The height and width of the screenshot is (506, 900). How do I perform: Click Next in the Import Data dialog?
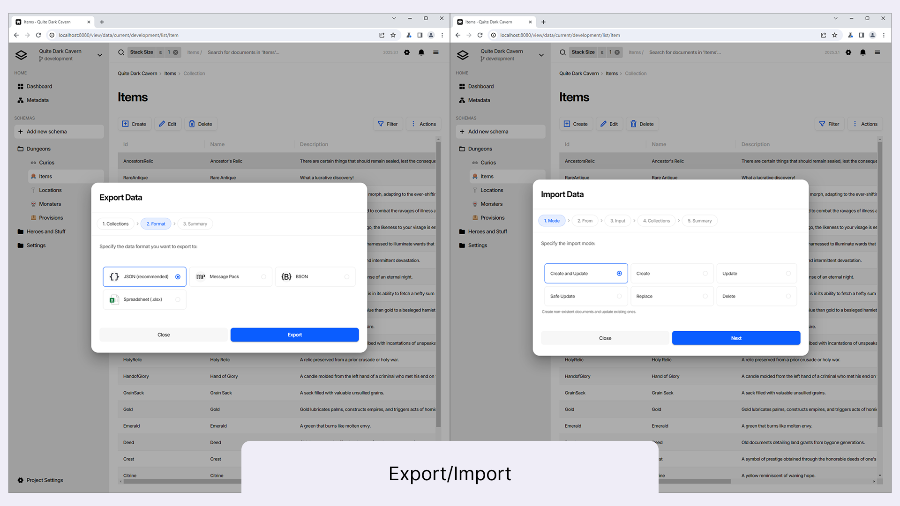click(x=735, y=338)
